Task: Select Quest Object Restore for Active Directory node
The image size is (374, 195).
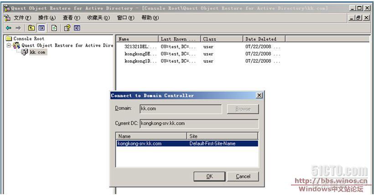Action: pyautogui.click(x=67, y=45)
